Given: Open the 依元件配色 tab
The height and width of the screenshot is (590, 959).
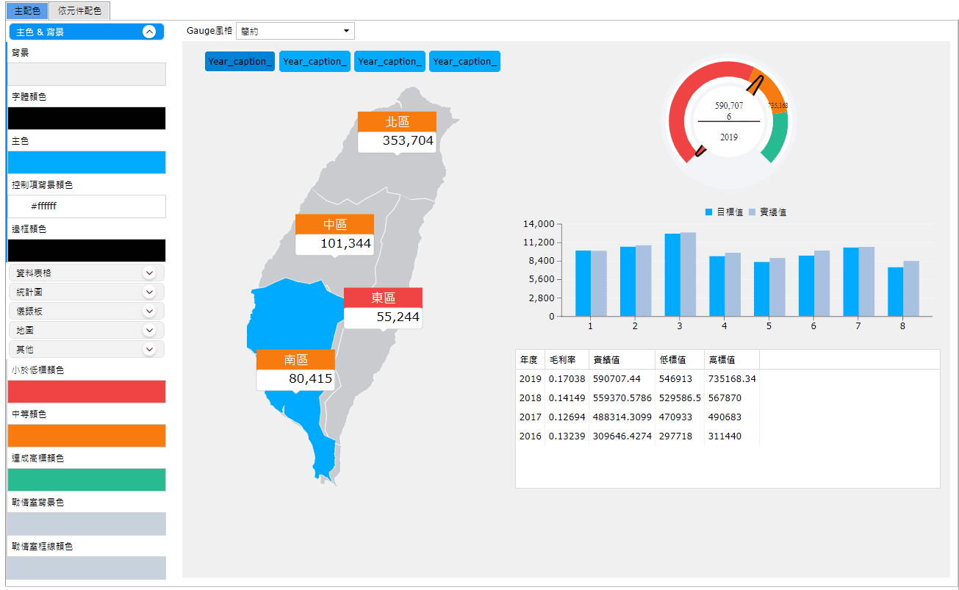Looking at the screenshot, I should click(80, 11).
